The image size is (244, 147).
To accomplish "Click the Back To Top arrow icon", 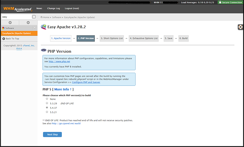I will pyautogui.click(x=4, y=38).
